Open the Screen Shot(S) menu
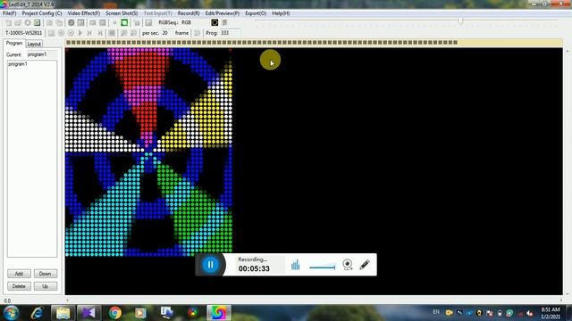 click(122, 13)
